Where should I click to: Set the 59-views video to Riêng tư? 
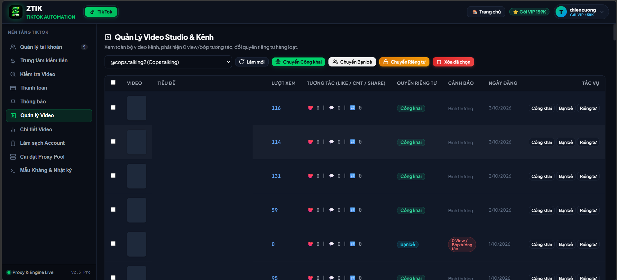[x=588, y=210]
